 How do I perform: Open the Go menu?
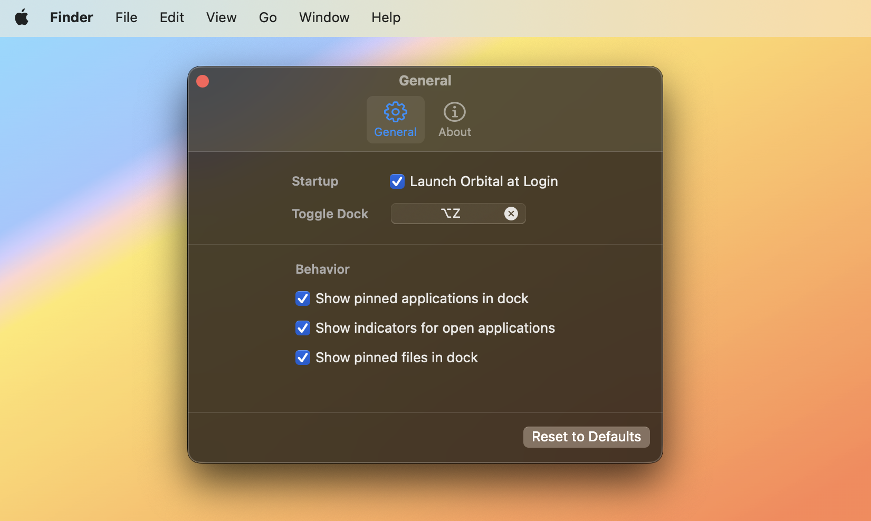point(267,17)
